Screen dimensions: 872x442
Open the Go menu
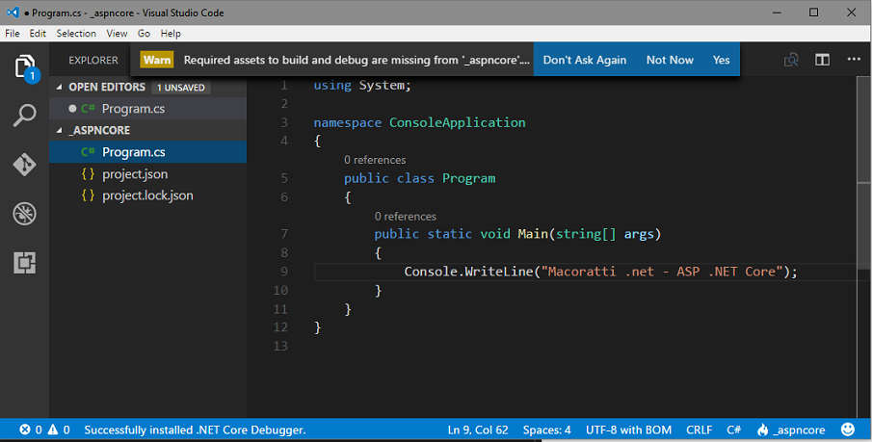pos(144,34)
